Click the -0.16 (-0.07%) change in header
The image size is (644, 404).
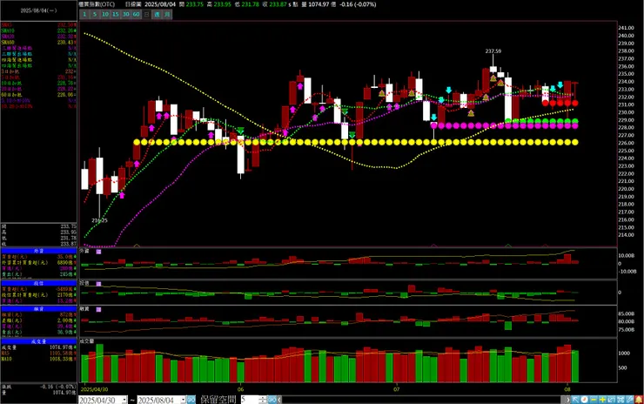(358, 4)
